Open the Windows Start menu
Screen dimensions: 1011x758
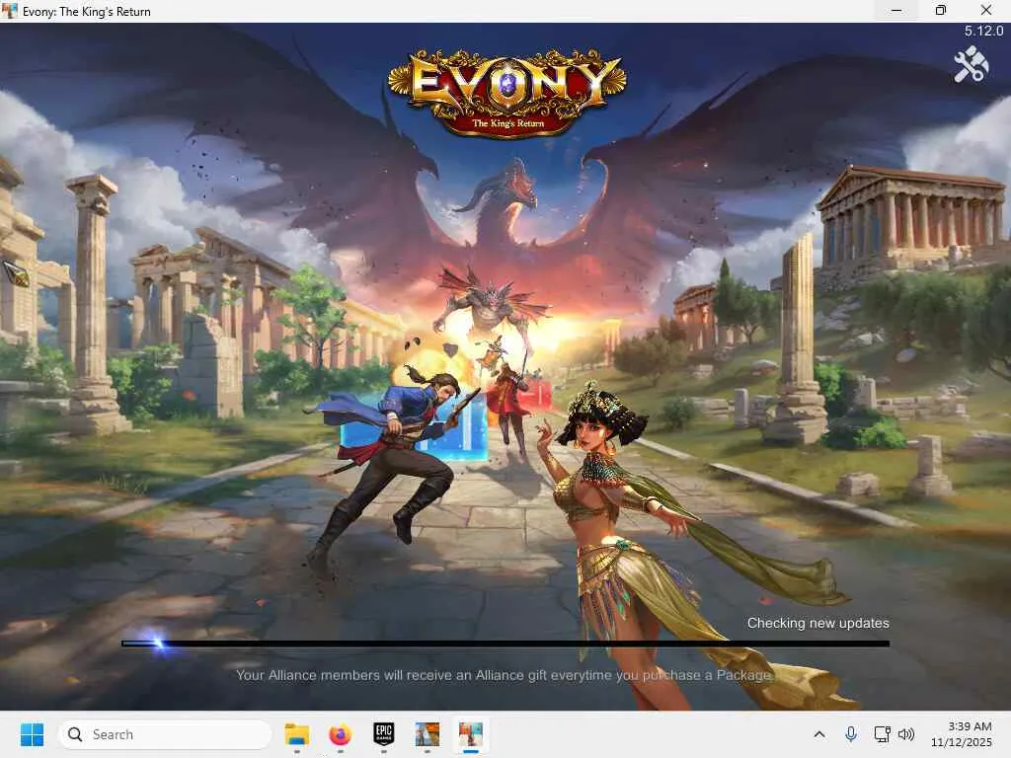click(x=32, y=734)
